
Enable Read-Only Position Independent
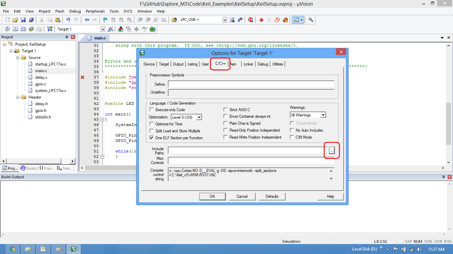[x=226, y=130]
